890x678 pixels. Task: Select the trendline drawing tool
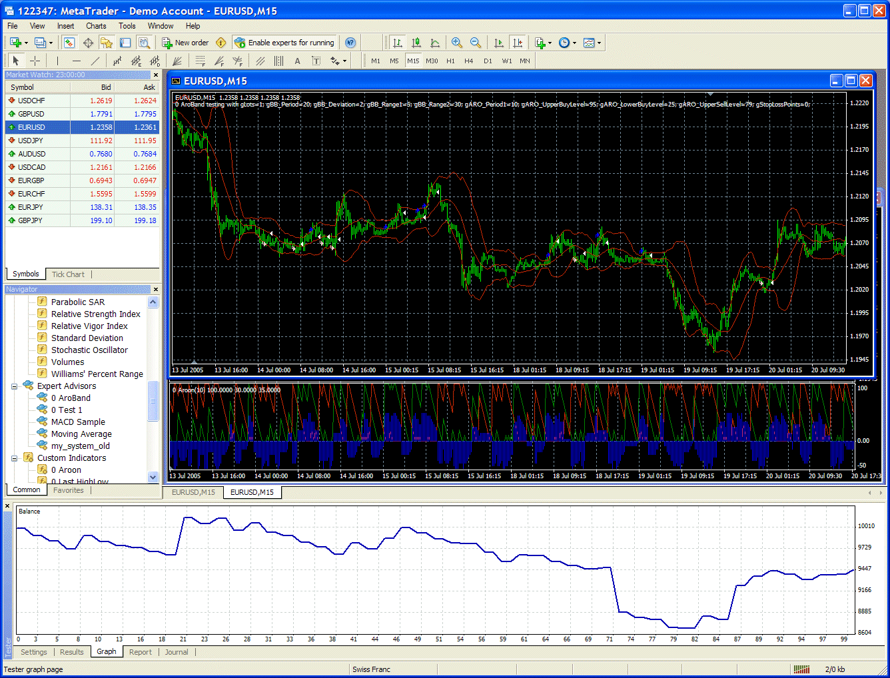click(x=95, y=61)
